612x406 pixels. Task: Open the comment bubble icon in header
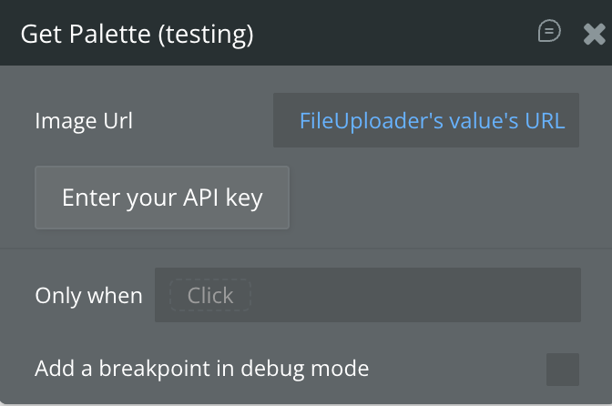(549, 32)
